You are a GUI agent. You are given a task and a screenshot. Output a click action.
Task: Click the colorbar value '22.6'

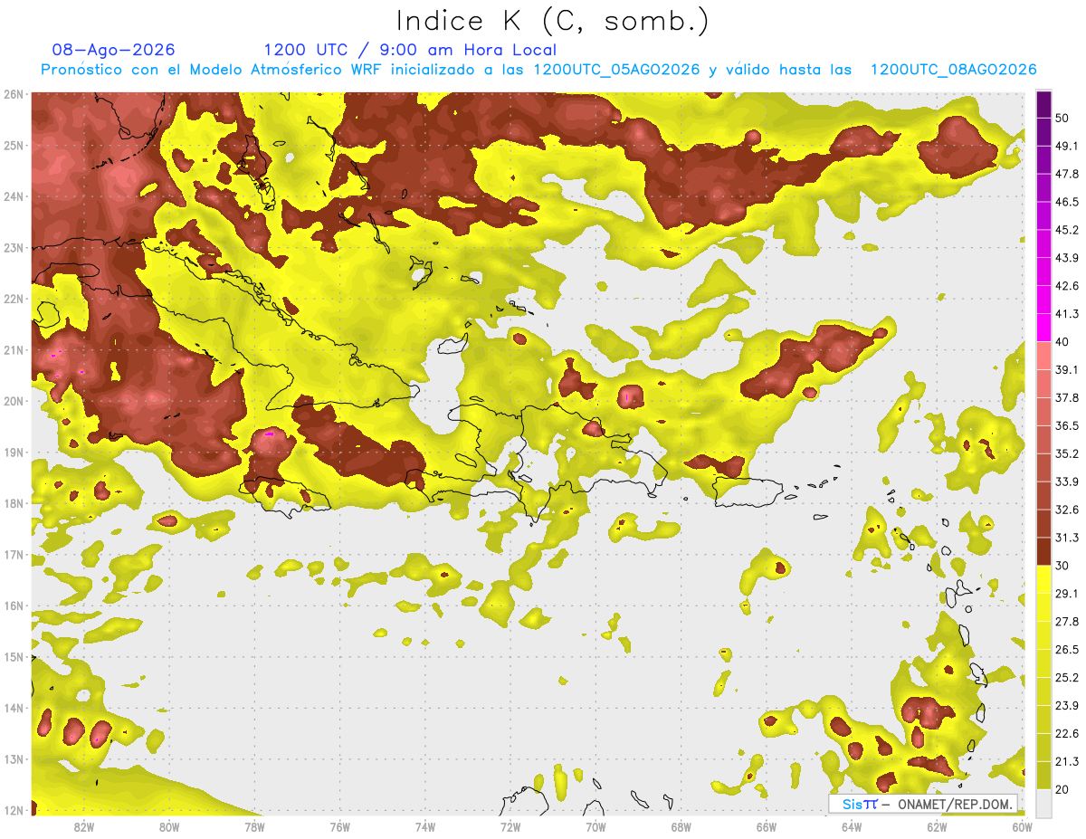(1067, 734)
